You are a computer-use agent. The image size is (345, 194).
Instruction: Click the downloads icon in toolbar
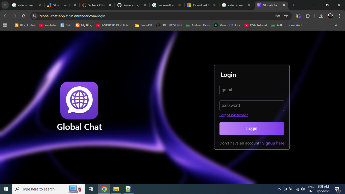click(321, 16)
